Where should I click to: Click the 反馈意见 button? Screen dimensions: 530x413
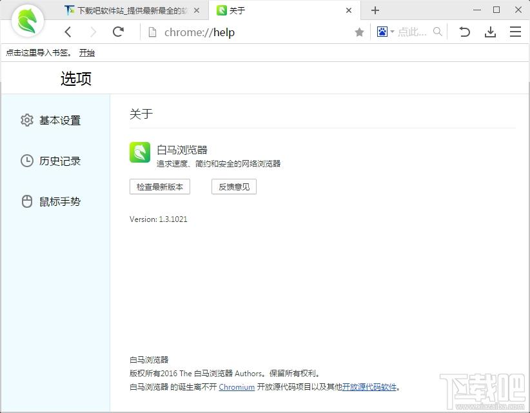tap(234, 186)
